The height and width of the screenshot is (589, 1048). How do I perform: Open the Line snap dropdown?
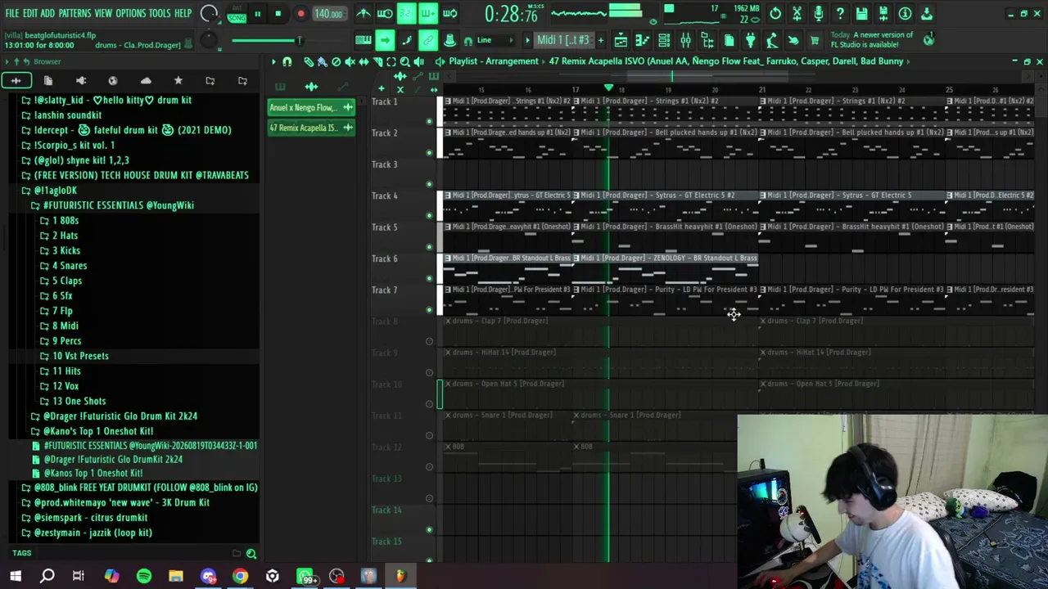[494, 40]
